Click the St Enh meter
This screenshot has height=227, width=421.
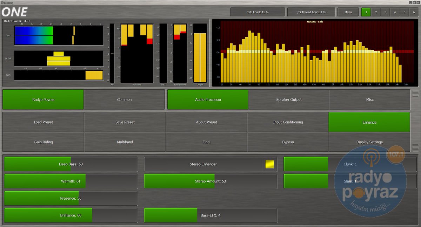(59, 59)
